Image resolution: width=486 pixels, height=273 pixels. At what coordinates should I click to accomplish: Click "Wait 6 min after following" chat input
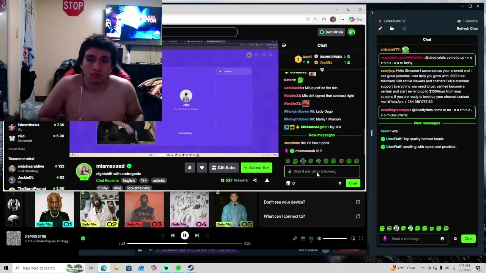pos(322,171)
